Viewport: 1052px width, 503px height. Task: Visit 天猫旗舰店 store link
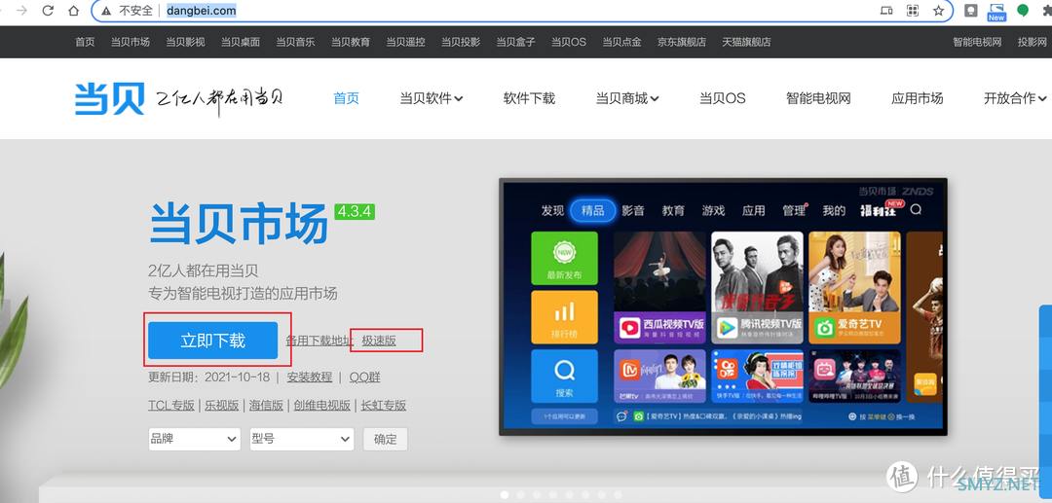point(746,42)
